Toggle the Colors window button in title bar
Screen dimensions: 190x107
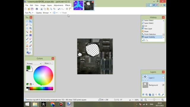(x=157, y=5)
